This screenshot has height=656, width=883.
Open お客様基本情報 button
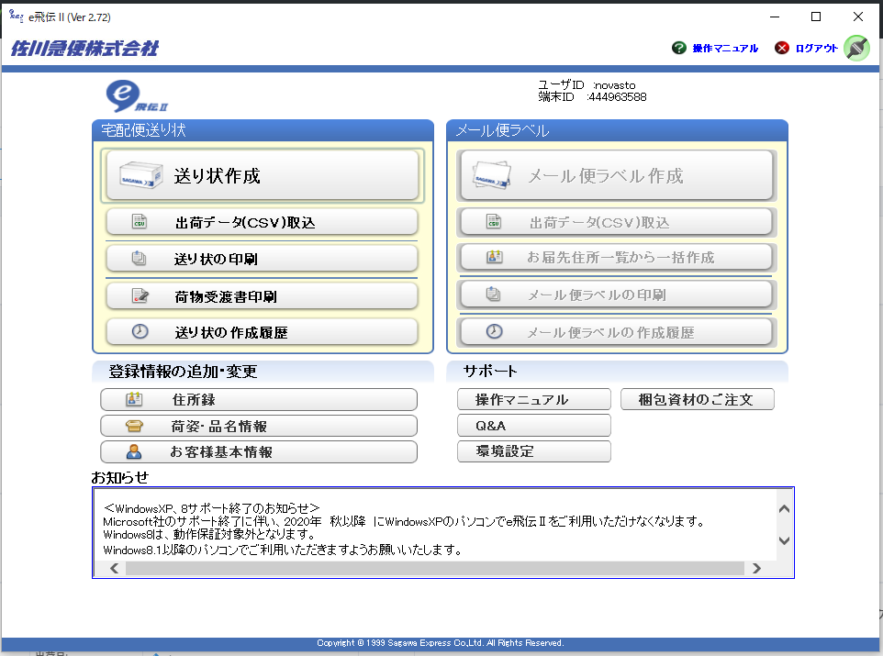[x=259, y=451]
